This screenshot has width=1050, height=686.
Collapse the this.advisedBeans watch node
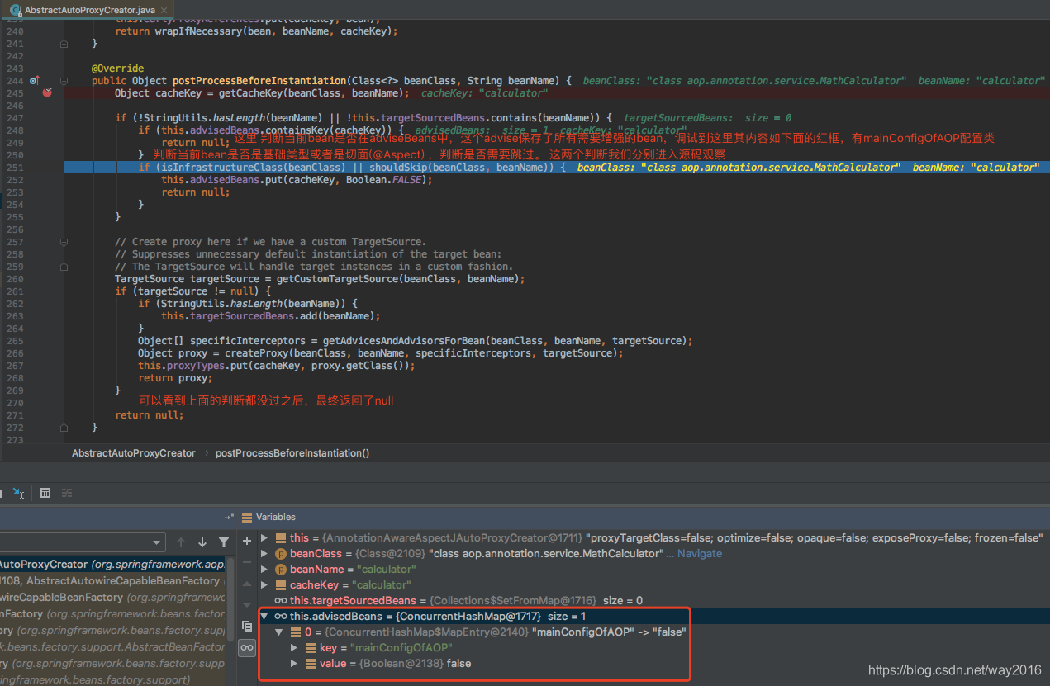coord(264,616)
